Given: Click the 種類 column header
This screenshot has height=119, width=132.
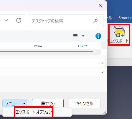Looking at the screenshot, I should [x=53, y=45].
